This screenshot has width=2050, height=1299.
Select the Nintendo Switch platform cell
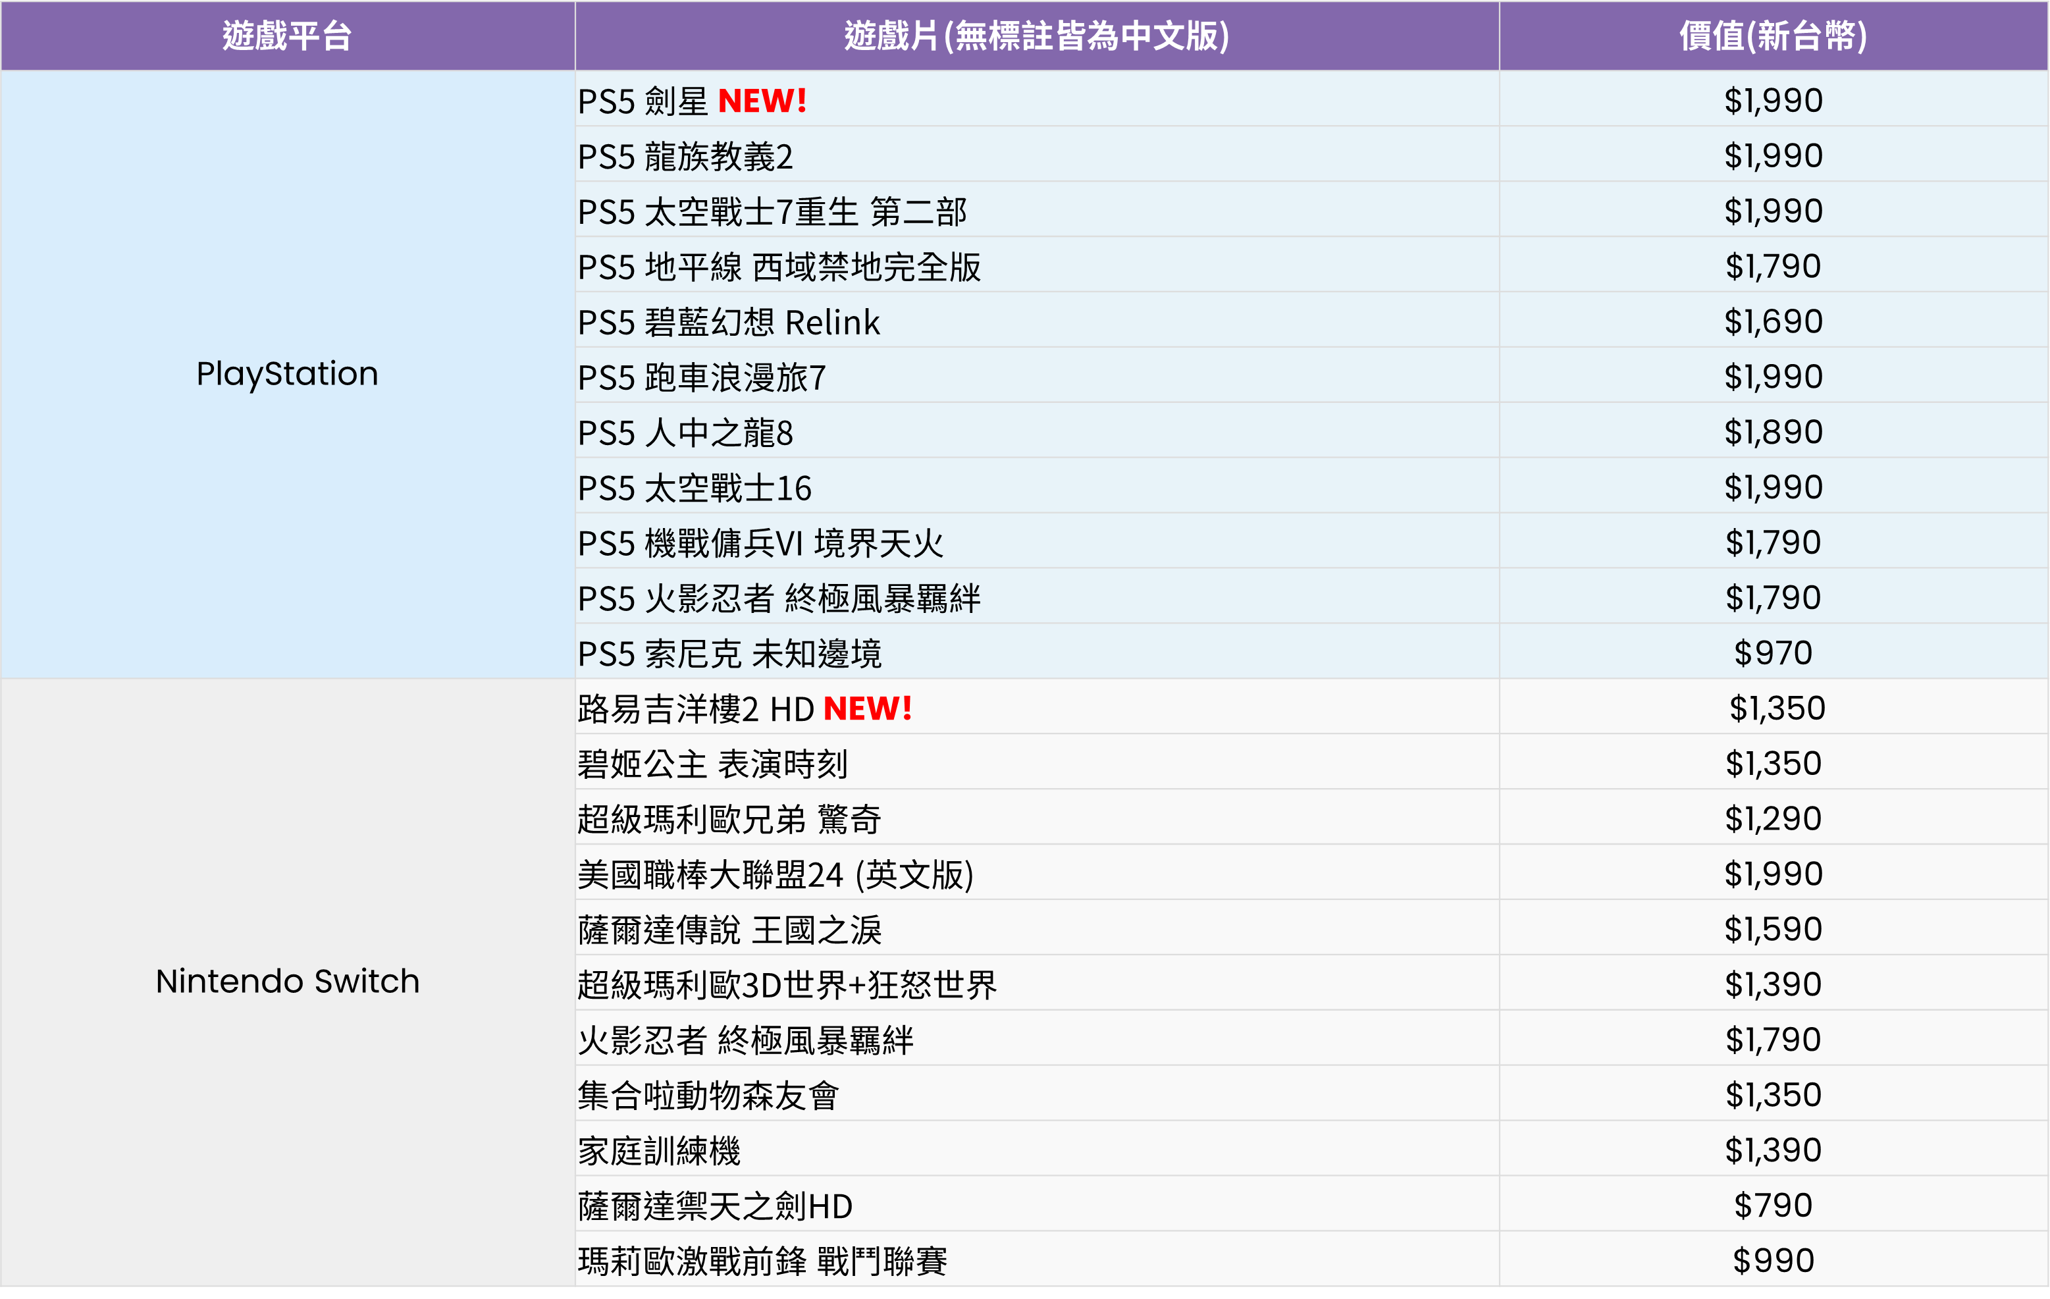pyautogui.click(x=287, y=982)
